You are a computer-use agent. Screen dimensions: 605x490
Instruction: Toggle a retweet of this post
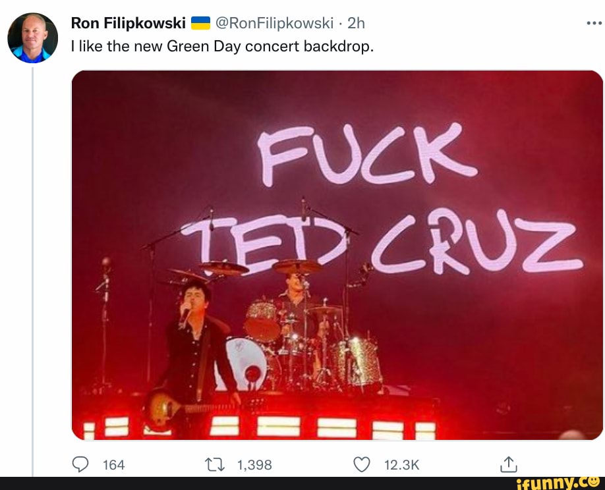[214, 464]
